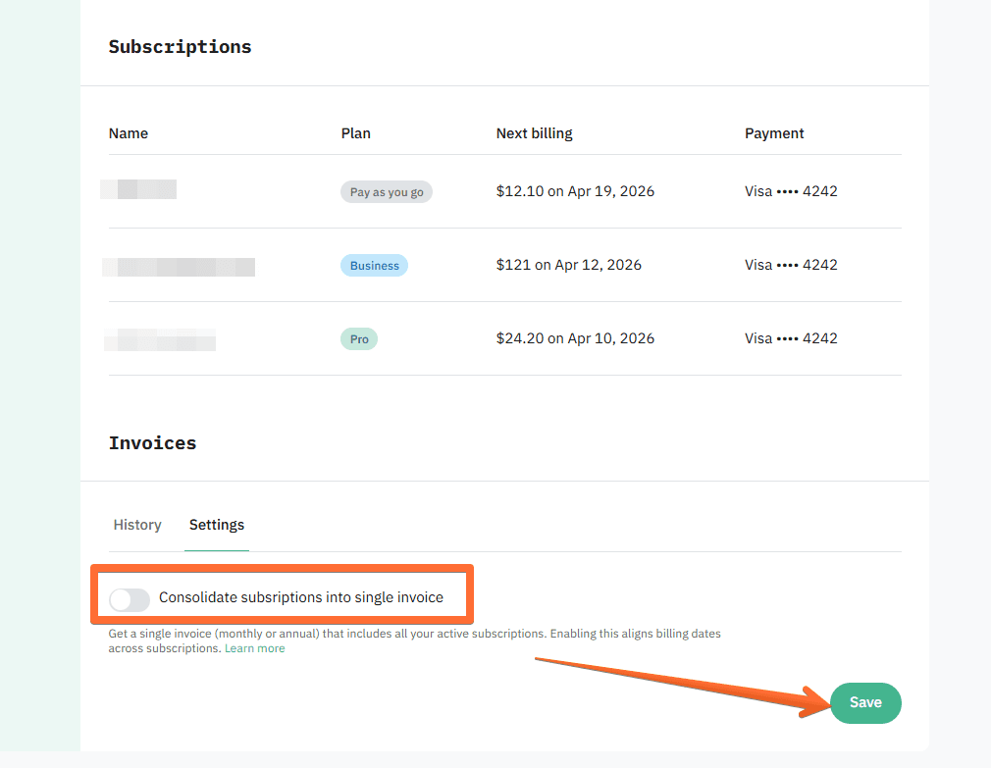Click the Invoices section heading

point(152,442)
